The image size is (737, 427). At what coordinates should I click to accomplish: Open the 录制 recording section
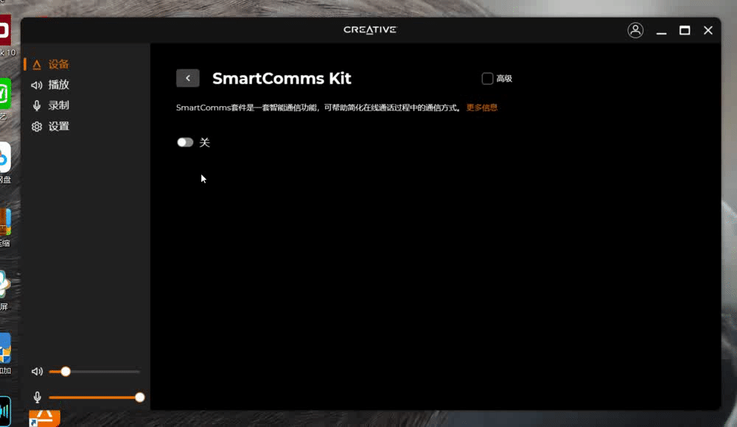point(58,106)
